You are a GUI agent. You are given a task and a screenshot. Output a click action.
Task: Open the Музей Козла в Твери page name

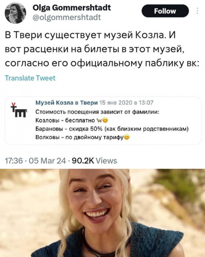tap(67, 103)
